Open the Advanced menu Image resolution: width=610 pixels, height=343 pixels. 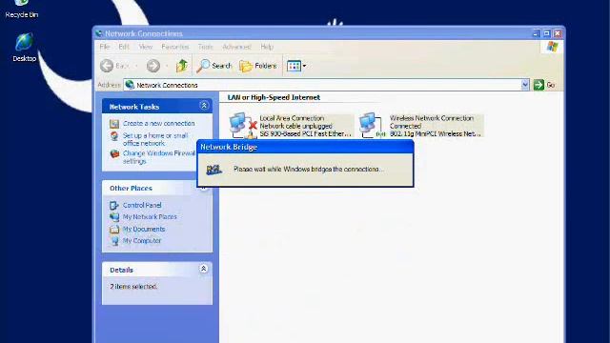coord(236,47)
